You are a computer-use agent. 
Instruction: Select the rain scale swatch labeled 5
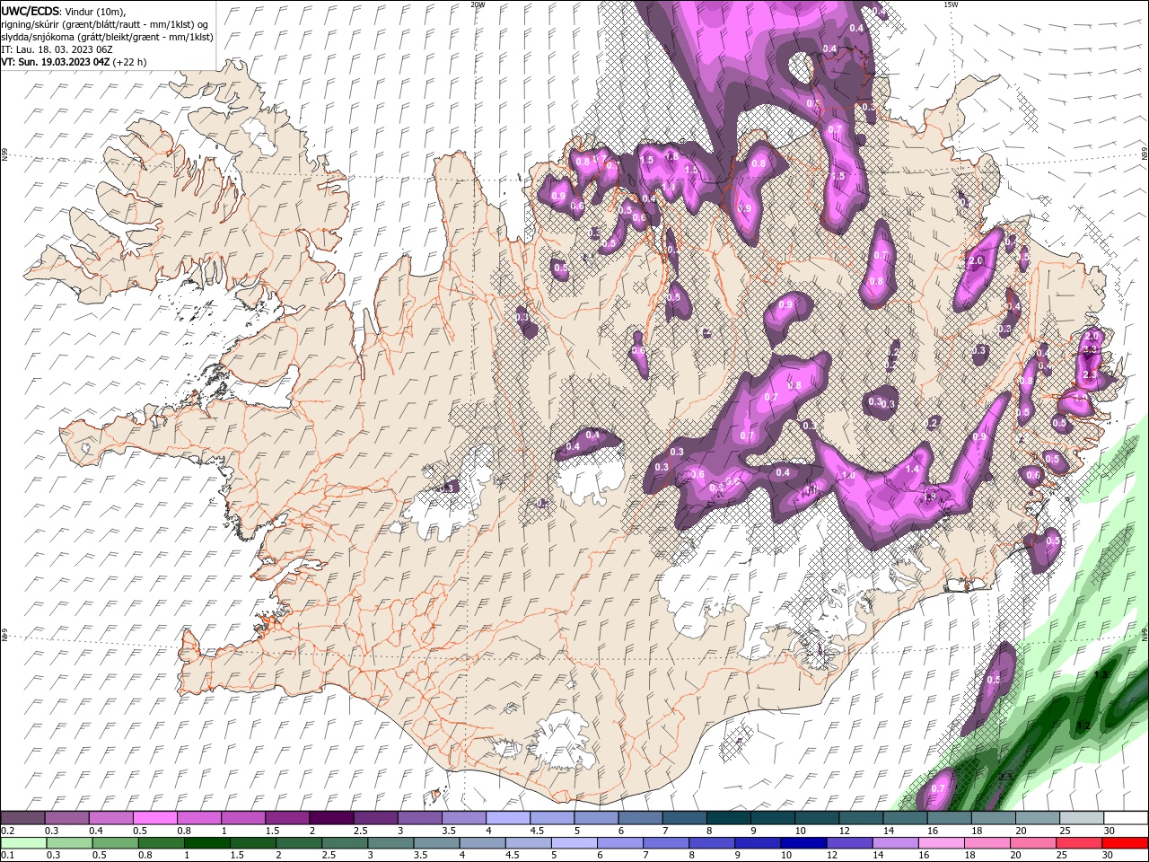(574, 843)
